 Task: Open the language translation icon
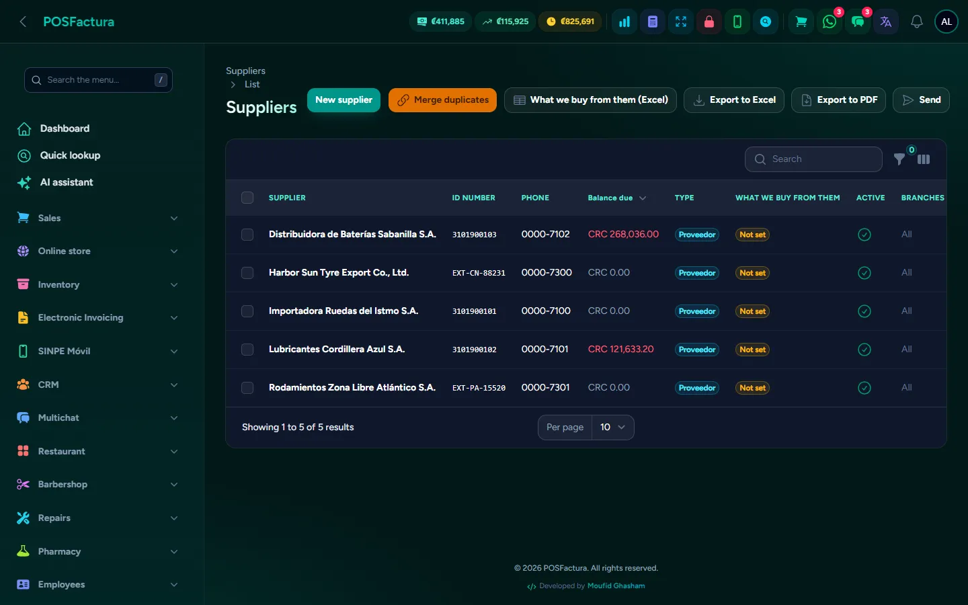tap(886, 22)
